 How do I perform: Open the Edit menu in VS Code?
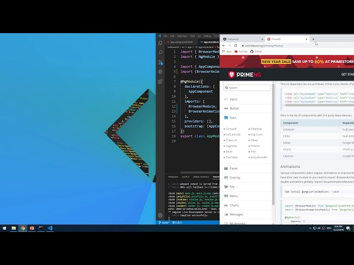point(172,36)
